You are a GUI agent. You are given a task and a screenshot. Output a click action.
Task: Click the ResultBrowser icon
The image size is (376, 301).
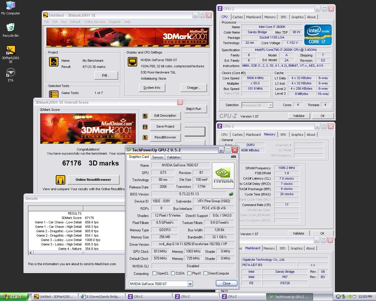(145, 138)
